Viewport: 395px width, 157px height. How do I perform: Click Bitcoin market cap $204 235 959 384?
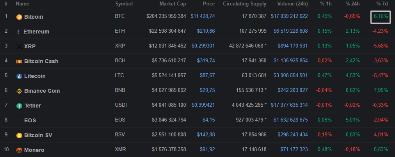point(166,16)
